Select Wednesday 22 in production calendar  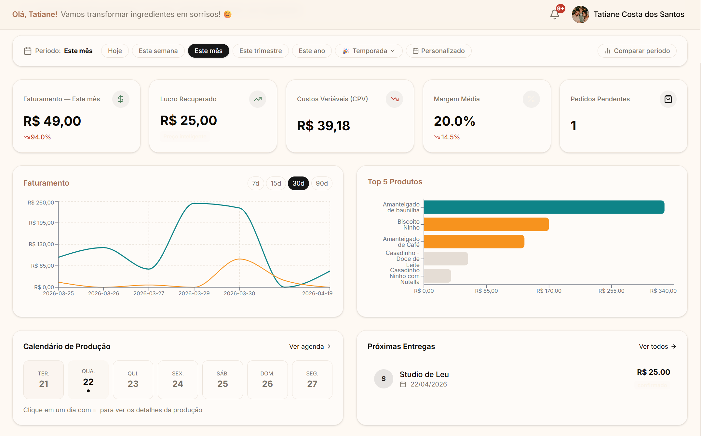coord(88,380)
